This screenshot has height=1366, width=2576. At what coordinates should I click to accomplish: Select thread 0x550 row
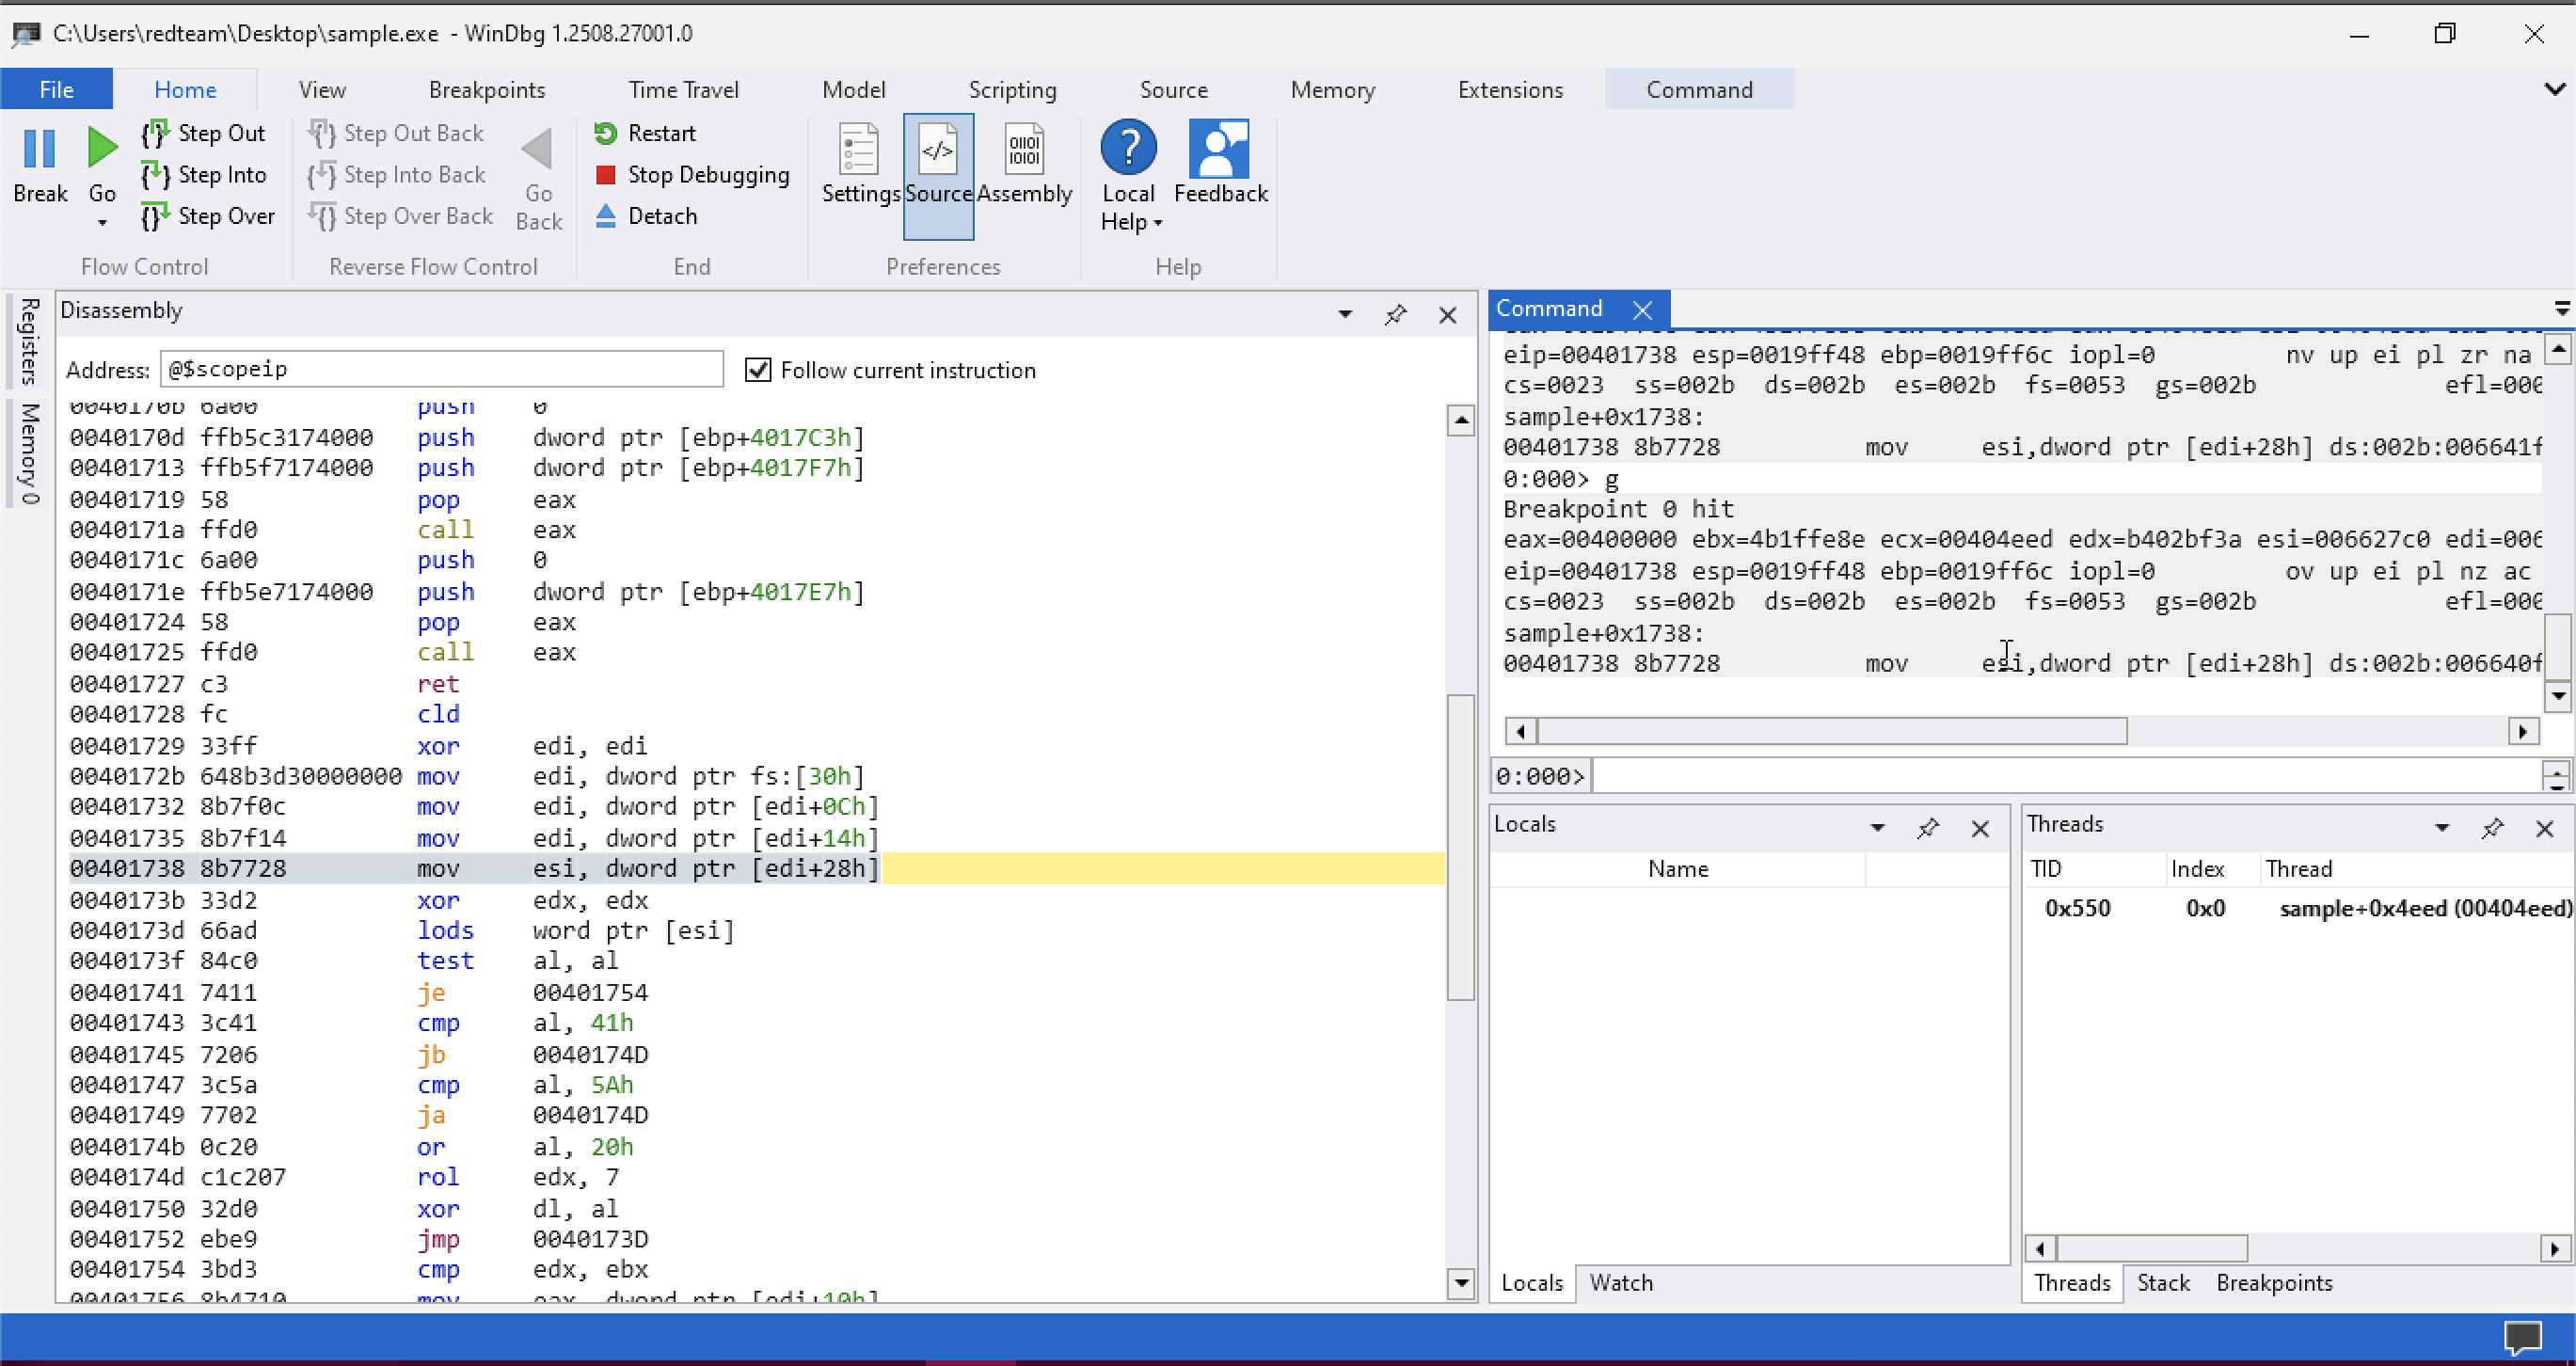(2298, 908)
